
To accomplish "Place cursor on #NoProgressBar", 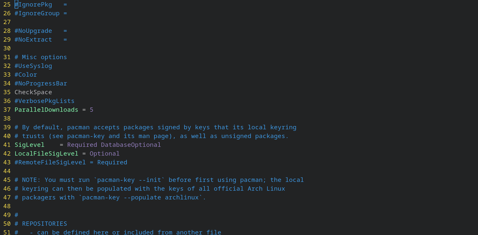I will pos(41,83).
